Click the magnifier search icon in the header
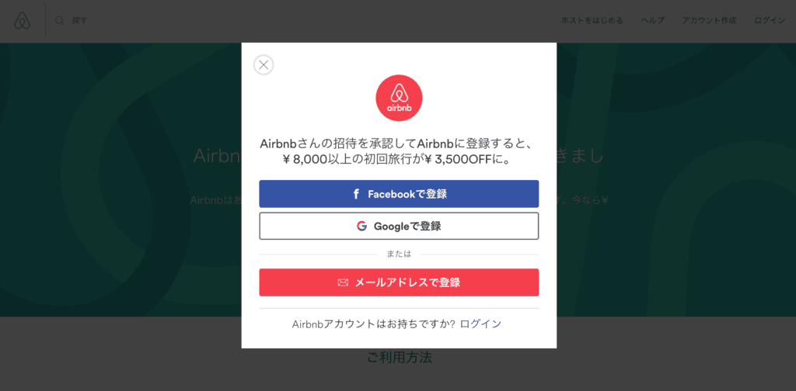The width and height of the screenshot is (796, 391). point(59,21)
